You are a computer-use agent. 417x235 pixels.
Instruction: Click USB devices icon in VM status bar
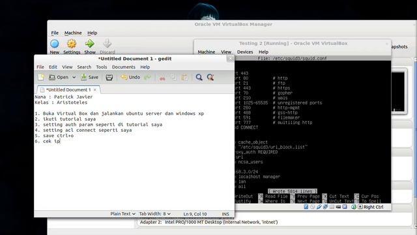click(x=319, y=207)
